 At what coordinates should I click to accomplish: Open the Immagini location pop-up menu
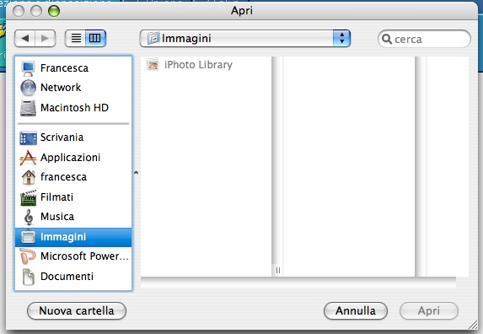click(x=245, y=39)
